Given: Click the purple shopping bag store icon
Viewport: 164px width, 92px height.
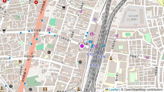Looking at the screenshot, I should coord(92,34).
